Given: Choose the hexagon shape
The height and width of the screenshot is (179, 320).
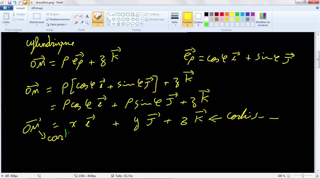Looking at the screenshot, I should [123, 19].
